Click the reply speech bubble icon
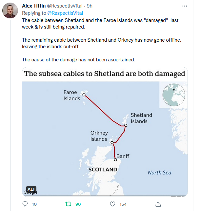The width and height of the screenshot is (200, 211). coord(25,204)
